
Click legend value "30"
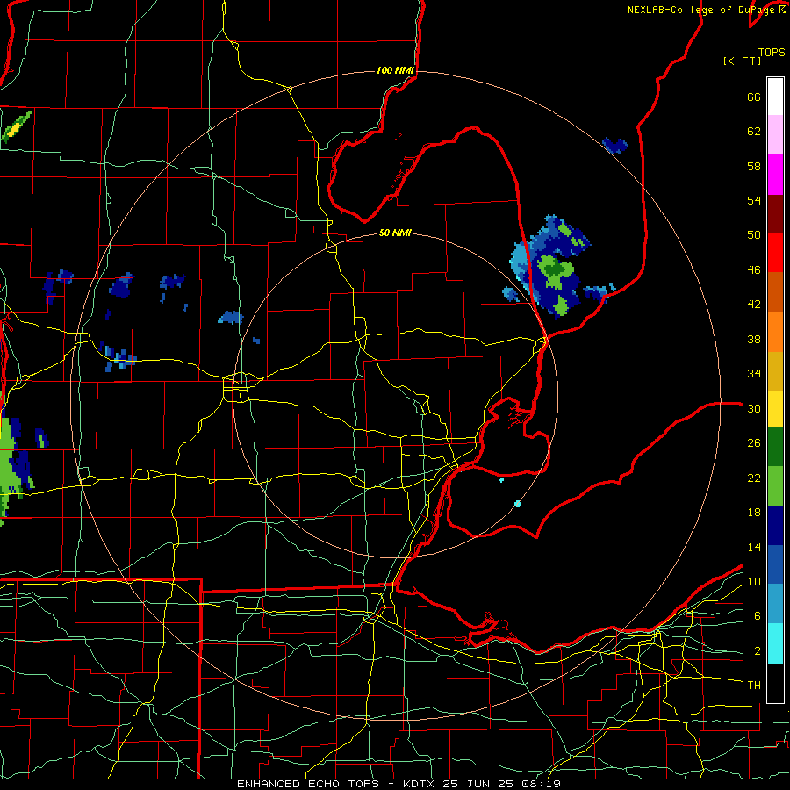[754, 408]
